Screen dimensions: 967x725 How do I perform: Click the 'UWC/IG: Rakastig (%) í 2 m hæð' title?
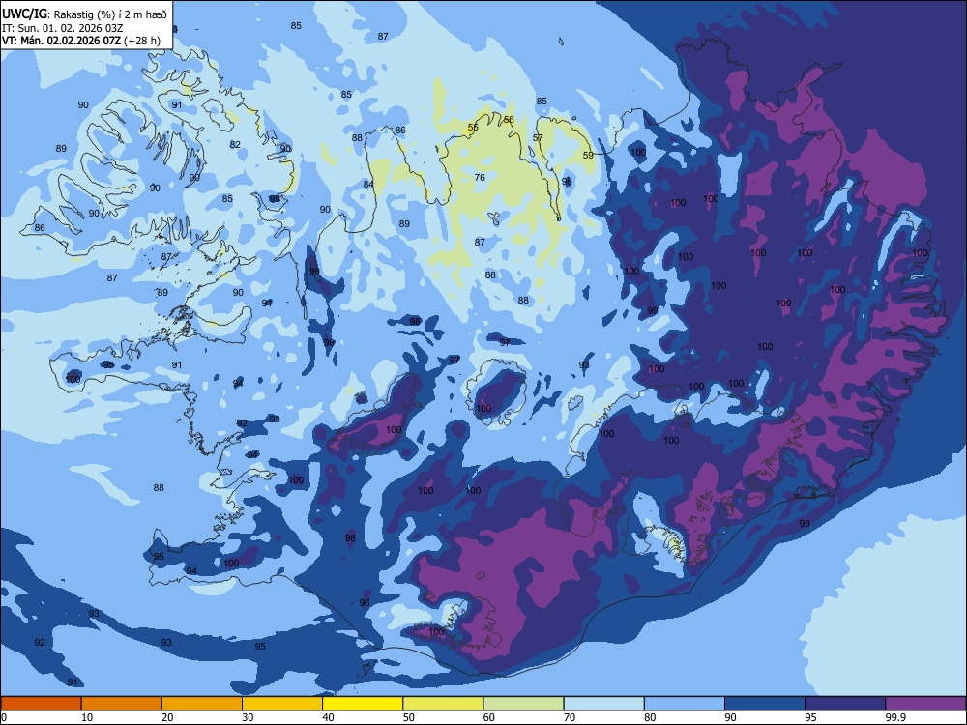[x=84, y=14]
